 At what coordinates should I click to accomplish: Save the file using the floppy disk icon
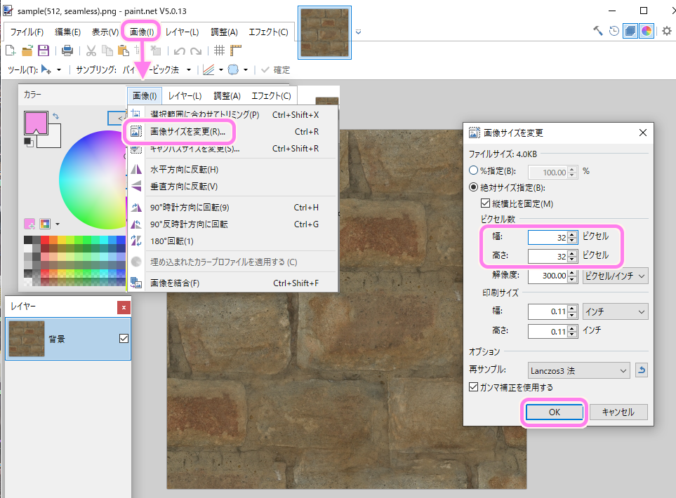44,50
